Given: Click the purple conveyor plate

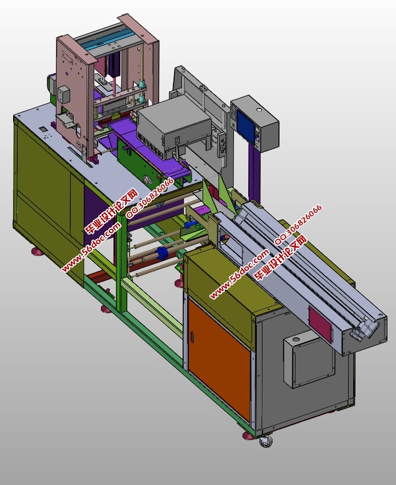Looking at the screenshot, I should tap(148, 148).
